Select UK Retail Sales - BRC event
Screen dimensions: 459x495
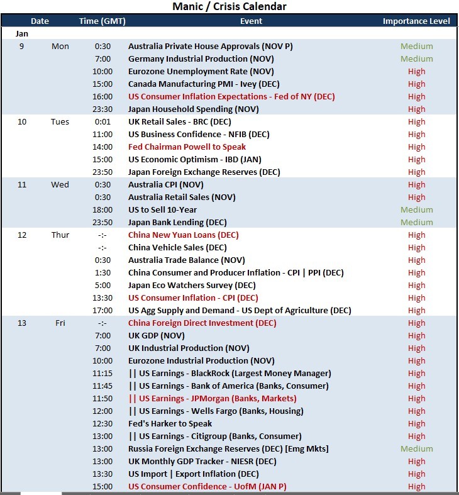180,122
